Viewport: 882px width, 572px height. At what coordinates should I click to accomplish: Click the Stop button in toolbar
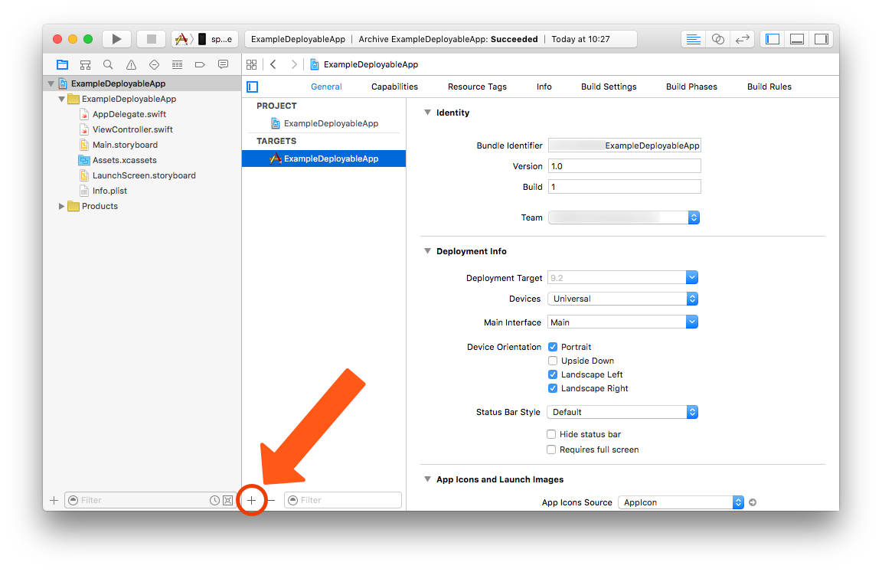click(x=151, y=39)
